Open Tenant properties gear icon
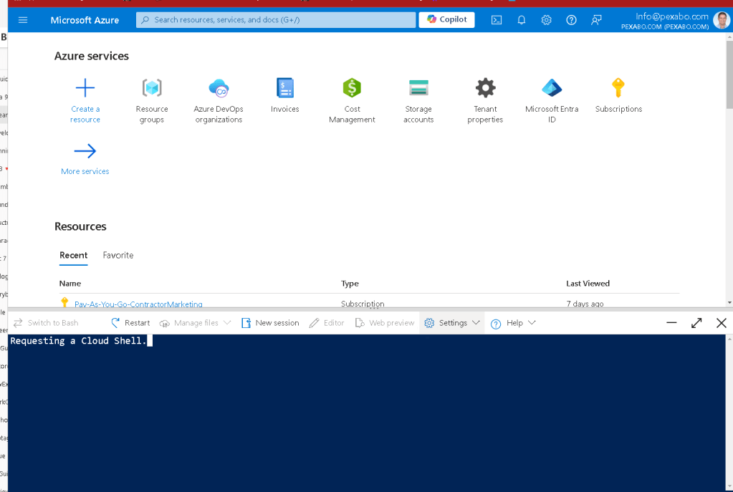 tap(485, 87)
